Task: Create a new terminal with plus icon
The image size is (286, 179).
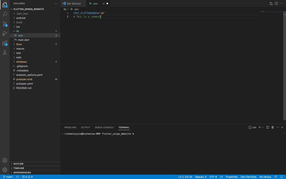Action: [x=260, y=127]
